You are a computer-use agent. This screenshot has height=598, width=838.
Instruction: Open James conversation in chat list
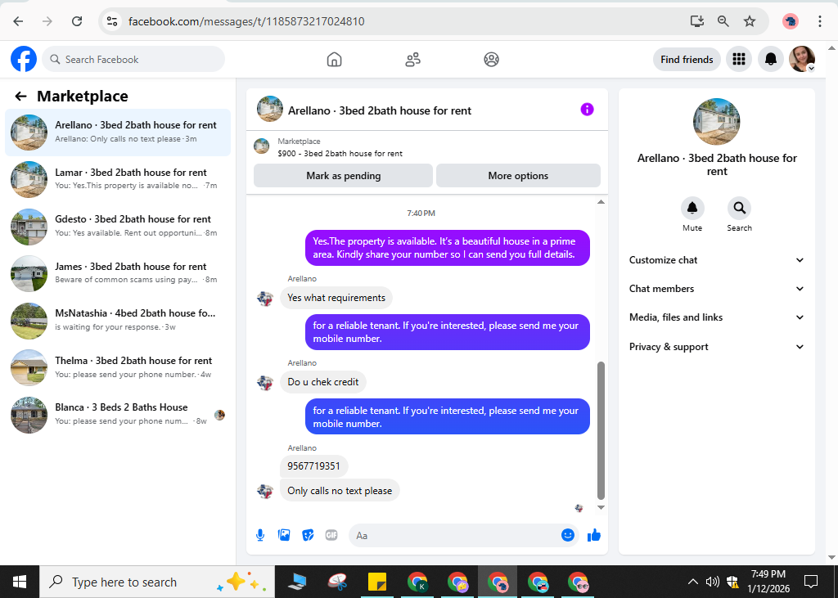click(118, 273)
